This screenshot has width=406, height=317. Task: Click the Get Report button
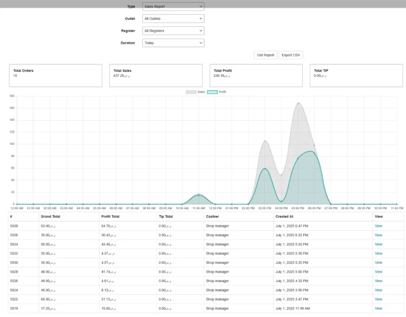265,55
